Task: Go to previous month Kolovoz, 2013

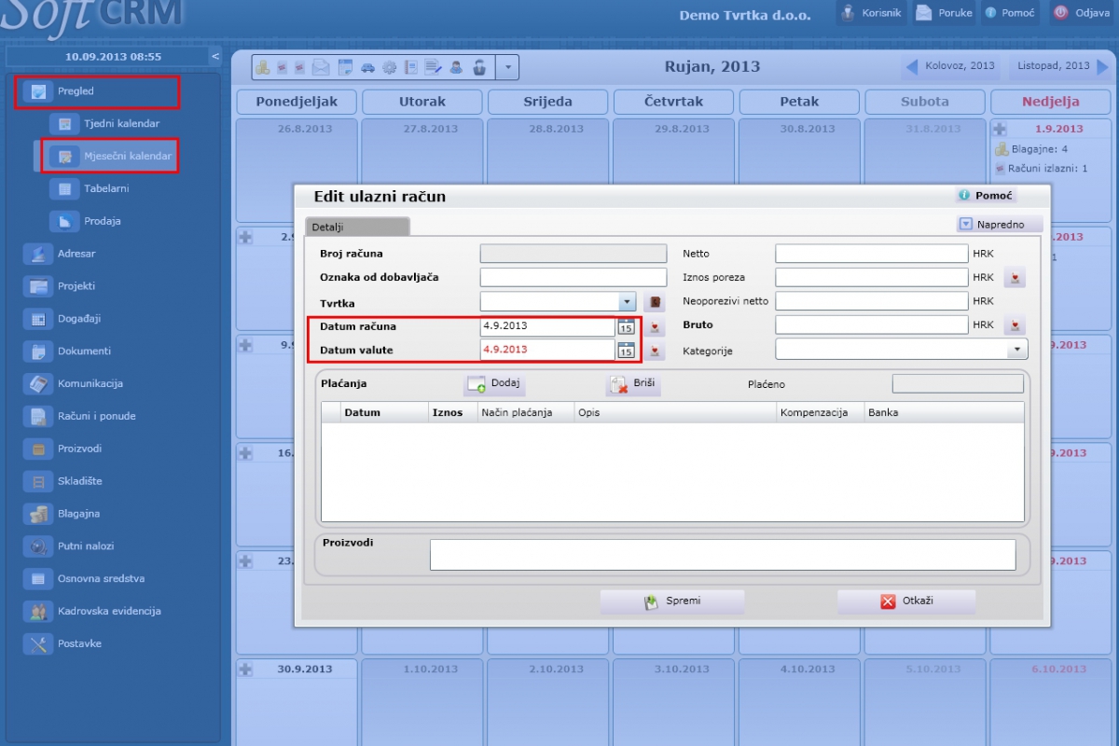Action: click(950, 66)
